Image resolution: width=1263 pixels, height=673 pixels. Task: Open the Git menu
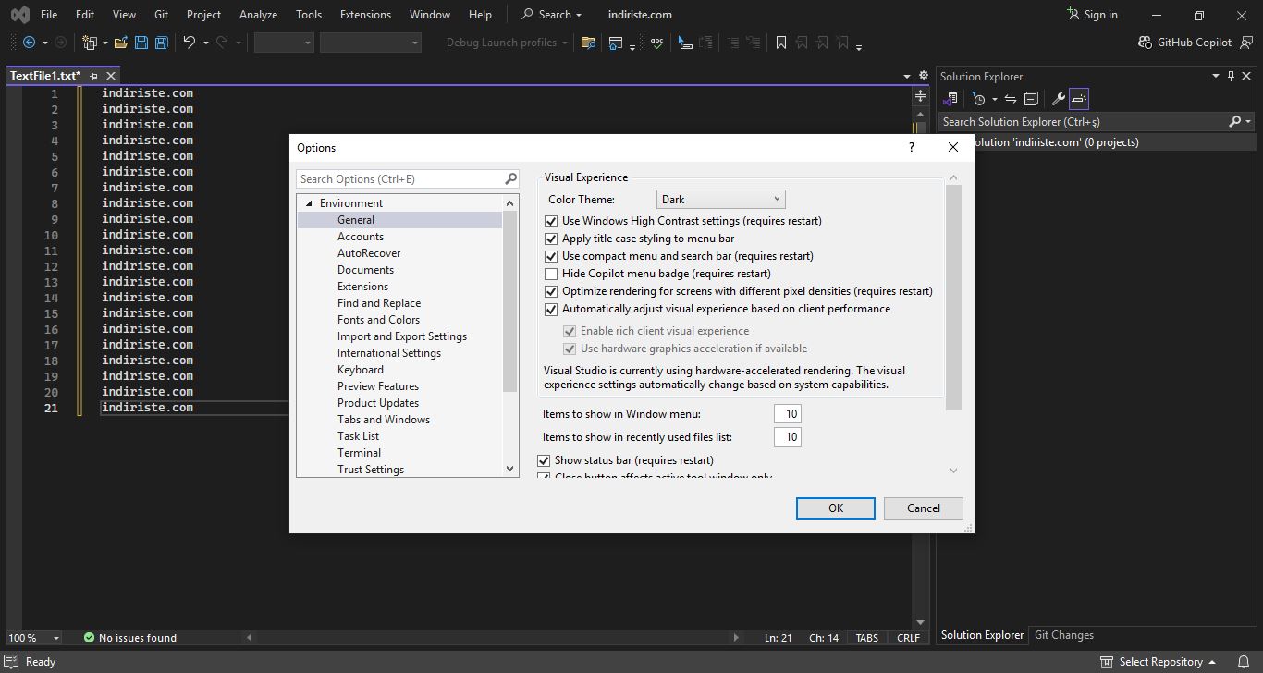[162, 14]
